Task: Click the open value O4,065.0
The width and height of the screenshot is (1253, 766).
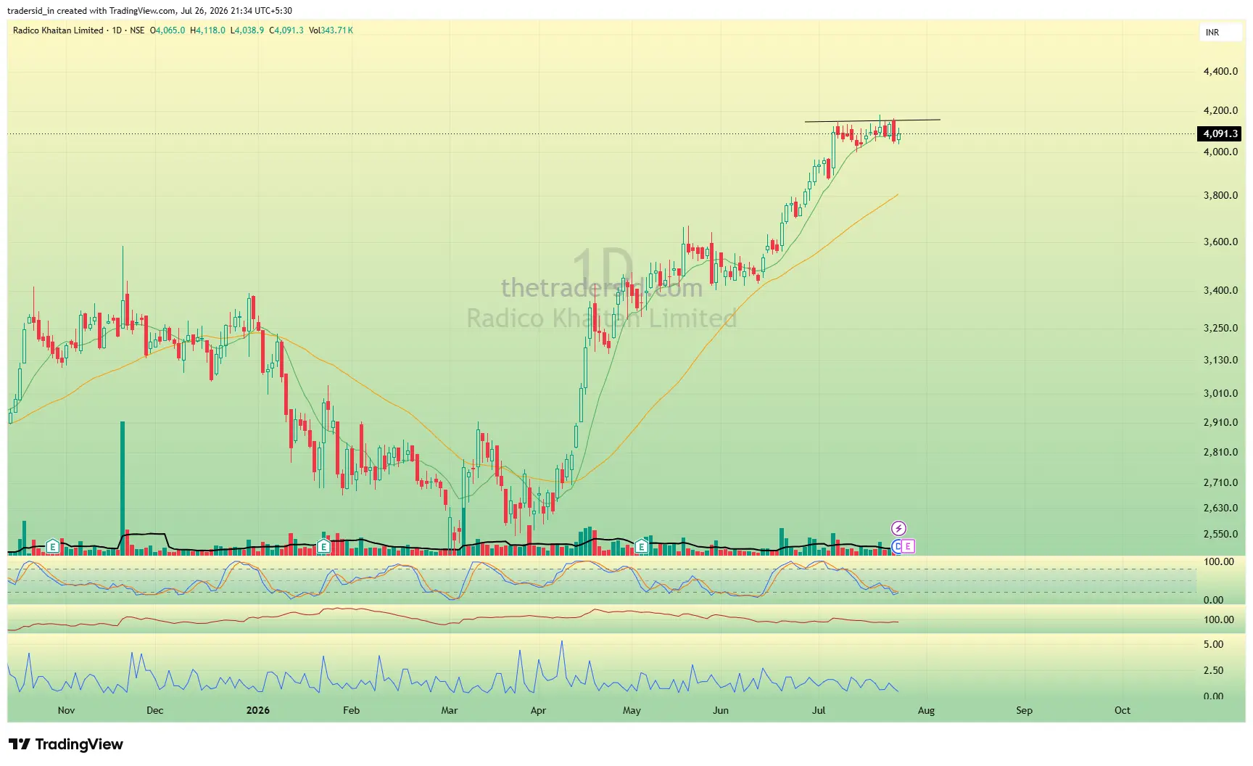Action: [x=168, y=30]
